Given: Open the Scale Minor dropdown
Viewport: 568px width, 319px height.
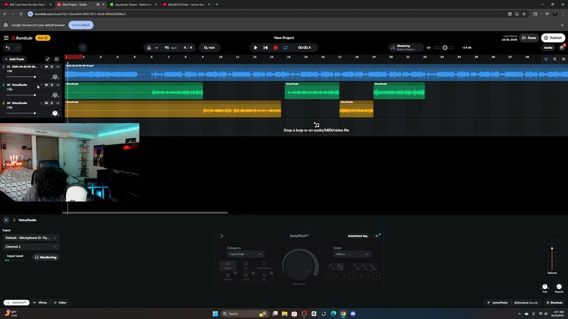Looking at the screenshot, I should point(352,254).
